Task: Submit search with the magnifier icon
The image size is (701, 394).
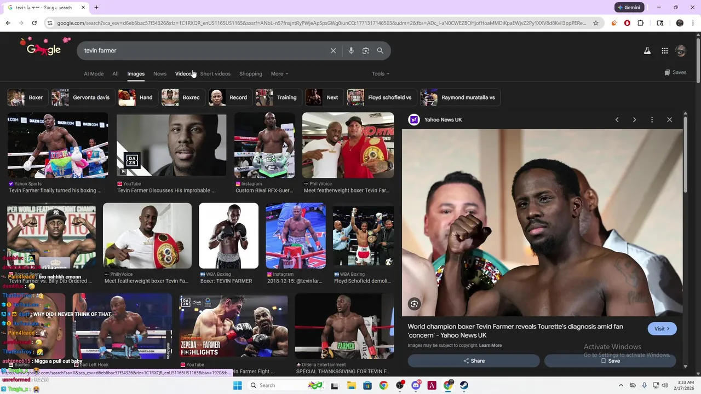Action: 380,50
